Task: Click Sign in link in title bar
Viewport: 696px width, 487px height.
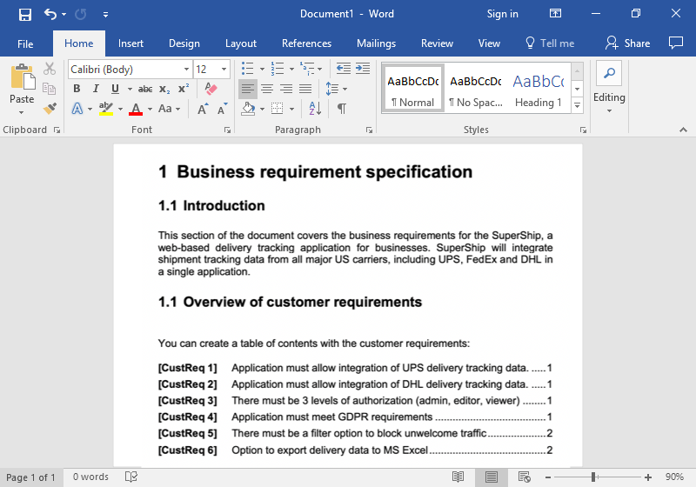Action: pos(502,14)
